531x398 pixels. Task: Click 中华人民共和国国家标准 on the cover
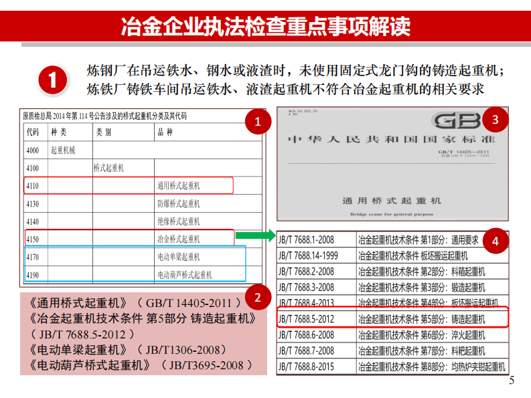point(392,139)
